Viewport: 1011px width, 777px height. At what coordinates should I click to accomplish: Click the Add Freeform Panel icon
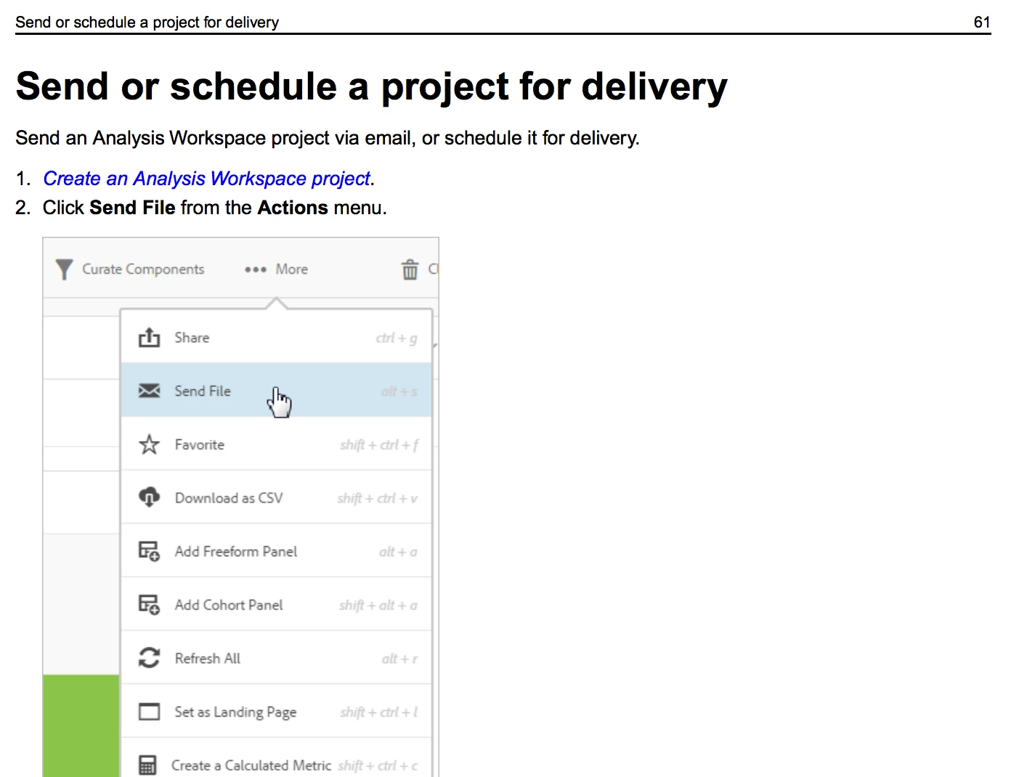click(149, 551)
